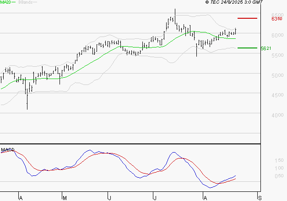The image size is (287, 201).
Task: Click the red 6360 resistance line
Action: [247, 18]
